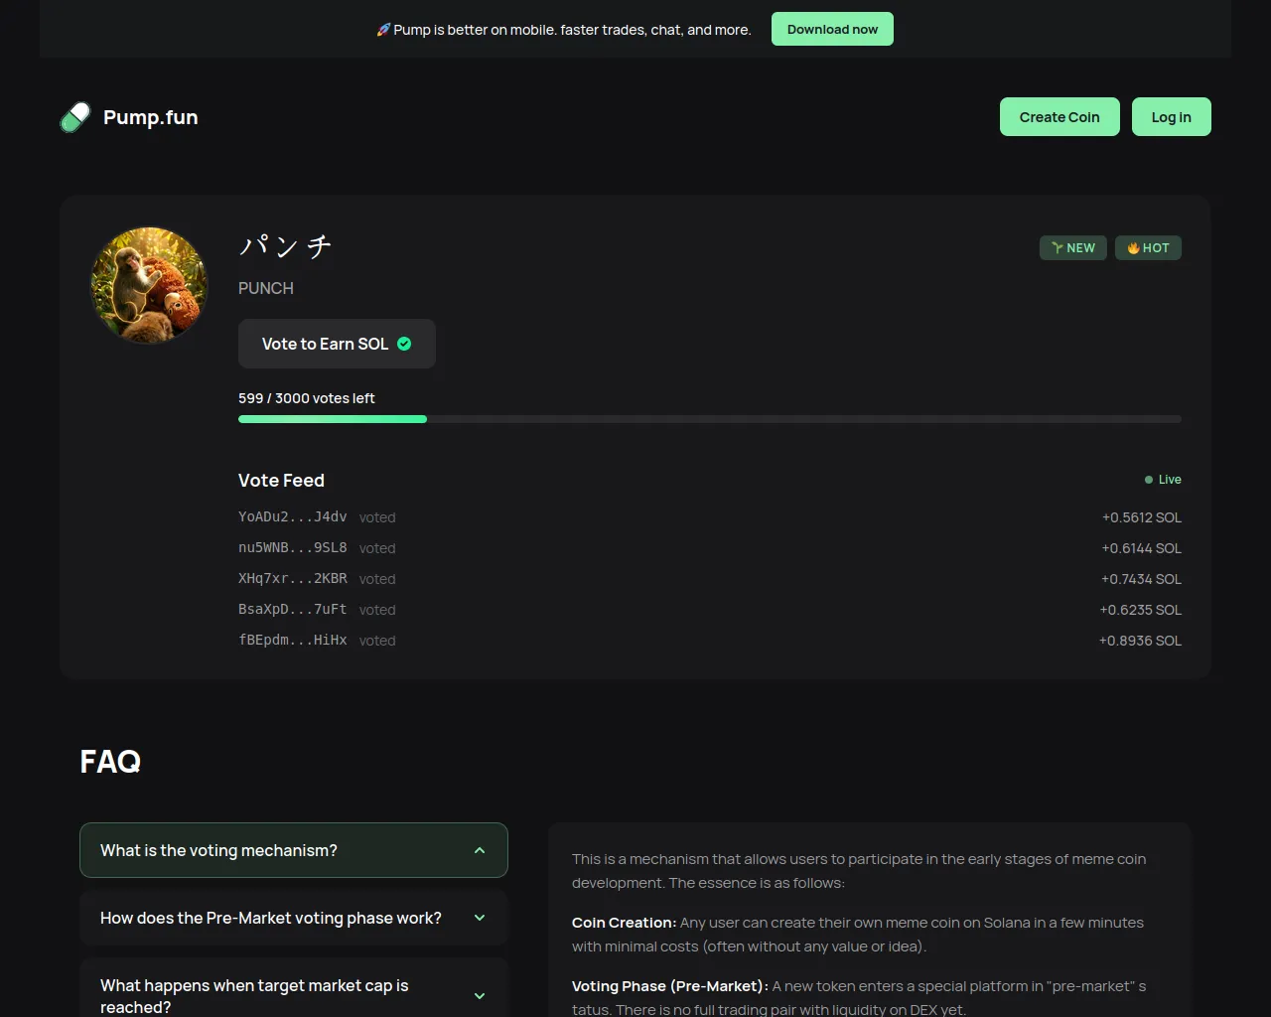Click the Log in button

pos(1172,117)
